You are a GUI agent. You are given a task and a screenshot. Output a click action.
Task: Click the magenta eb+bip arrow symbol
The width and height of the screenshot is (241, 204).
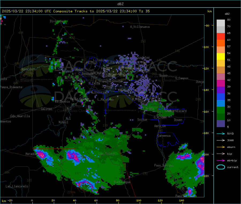tap(221, 161)
